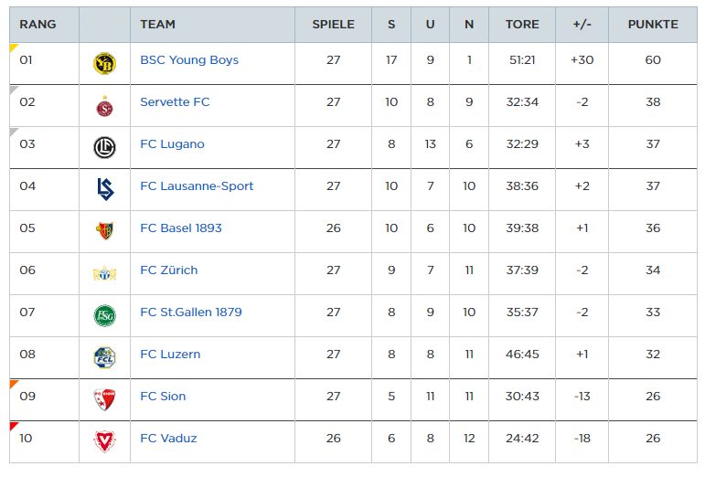Click the BSC Young Boys club logo
The image size is (705, 477).
click(x=104, y=63)
